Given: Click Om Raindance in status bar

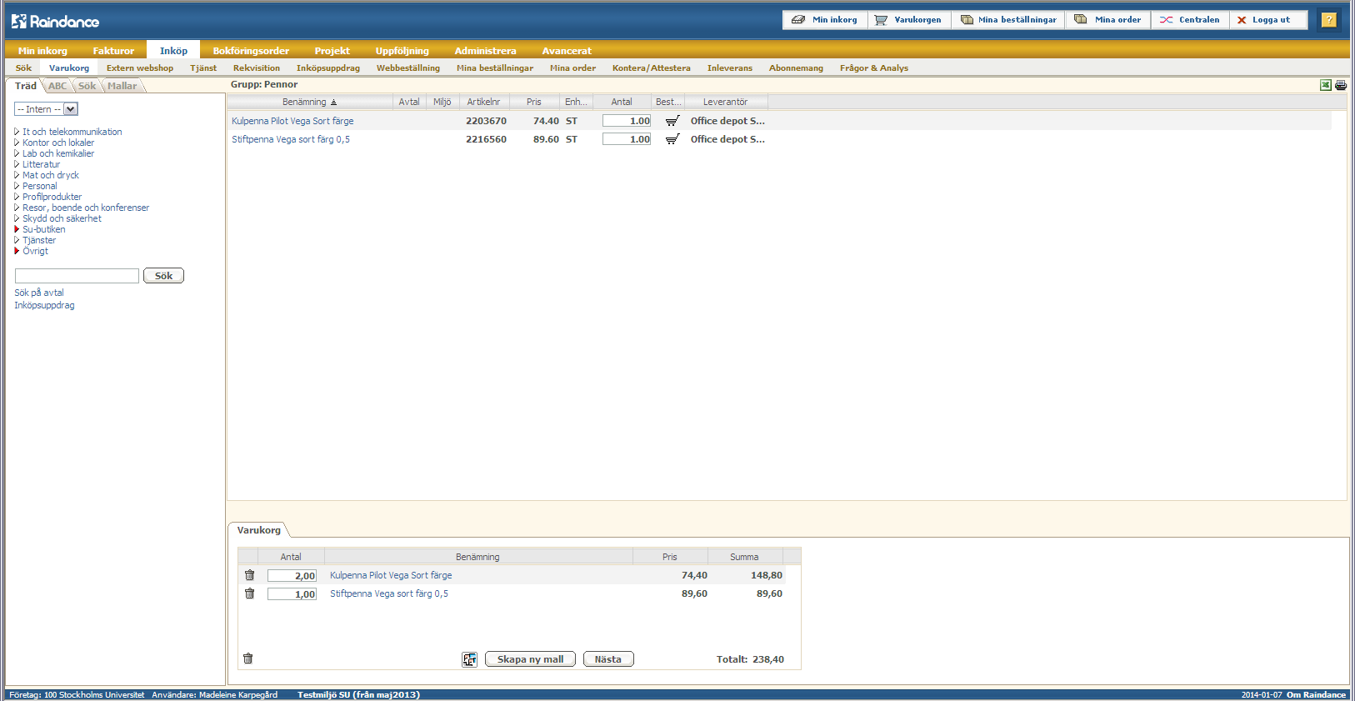Looking at the screenshot, I should [x=1316, y=694].
